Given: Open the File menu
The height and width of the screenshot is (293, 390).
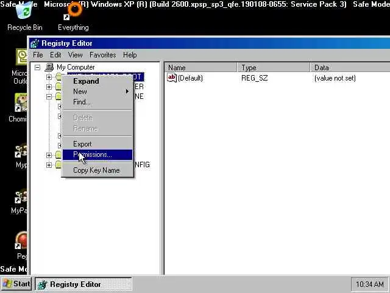Looking at the screenshot, I should [38, 55].
